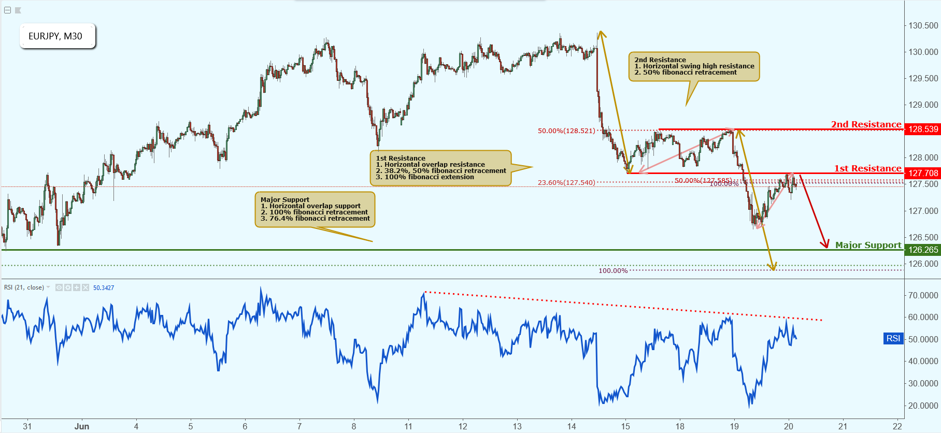
Task: Open the RSI (21, close) dropdown arrow
Action: 48,287
